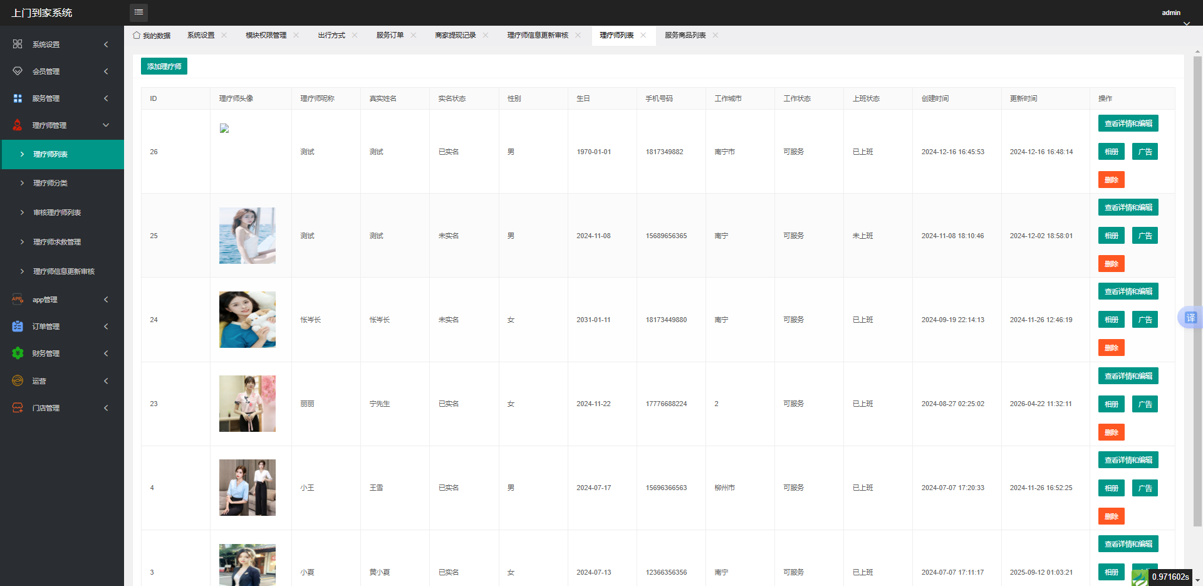Screen dimensions: 1203x586
Task: Click the floating translate icon
Action: point(1190,318)
